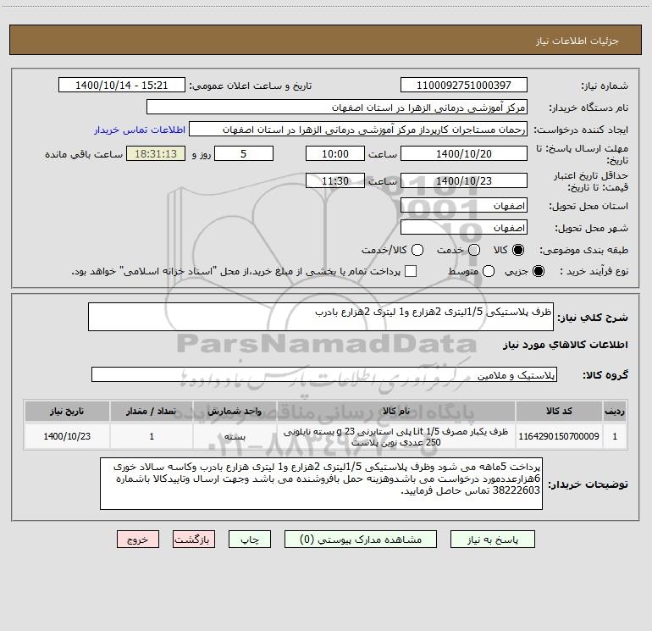Click the کد کالا column header

pyautogui.click(x=559, y=411)
